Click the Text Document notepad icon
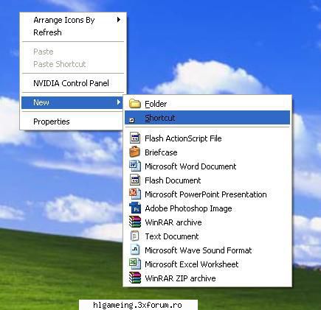The height and width of the screenshot is (310, 321). click(x=134, y=236)
